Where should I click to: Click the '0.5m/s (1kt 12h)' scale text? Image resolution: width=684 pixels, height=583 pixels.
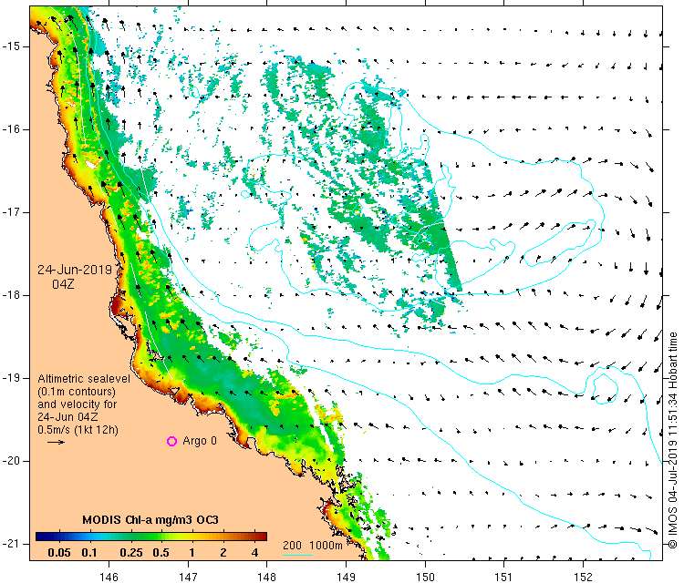pyautogui.click(x=78, y=430)
